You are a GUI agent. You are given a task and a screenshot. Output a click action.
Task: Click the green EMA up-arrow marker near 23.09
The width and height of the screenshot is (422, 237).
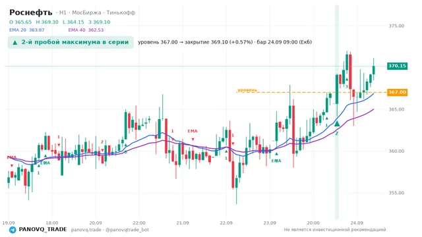276,154
